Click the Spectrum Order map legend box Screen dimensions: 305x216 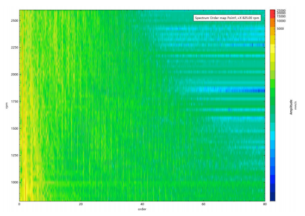point(227,18)
